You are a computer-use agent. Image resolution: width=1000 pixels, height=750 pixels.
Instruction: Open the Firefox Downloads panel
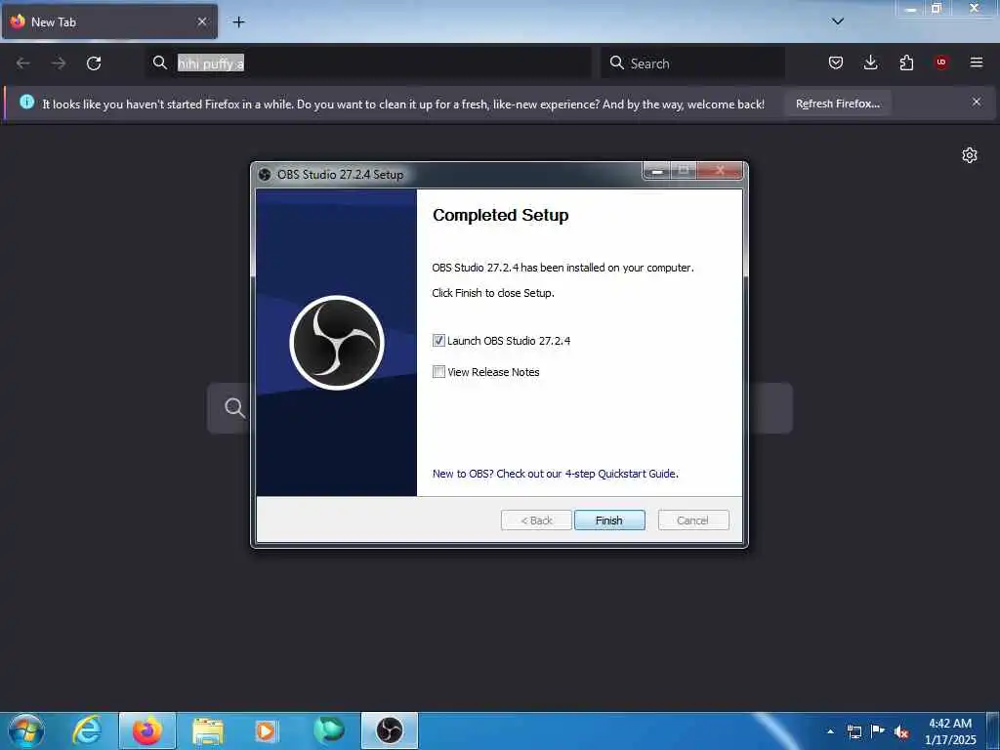coord(870,62)
